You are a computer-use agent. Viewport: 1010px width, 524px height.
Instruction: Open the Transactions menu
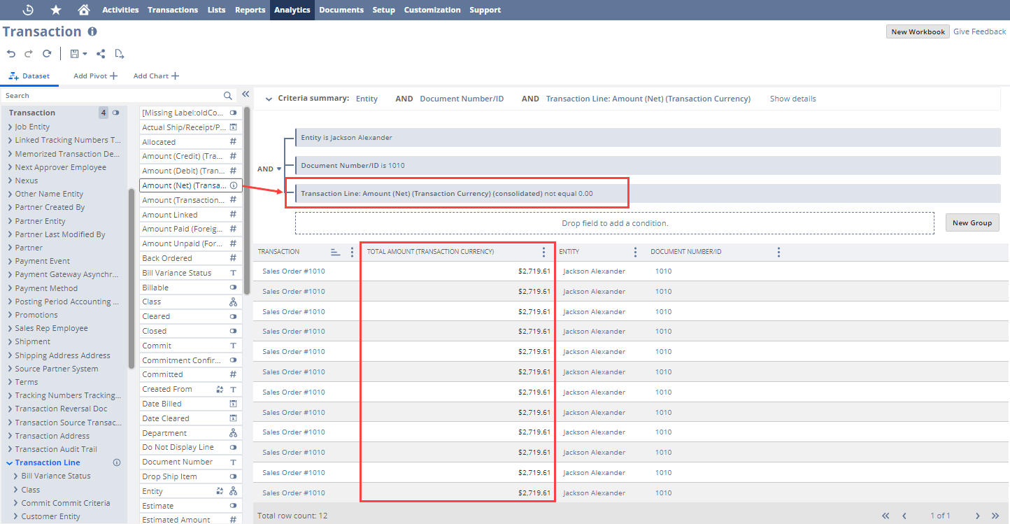173,10
